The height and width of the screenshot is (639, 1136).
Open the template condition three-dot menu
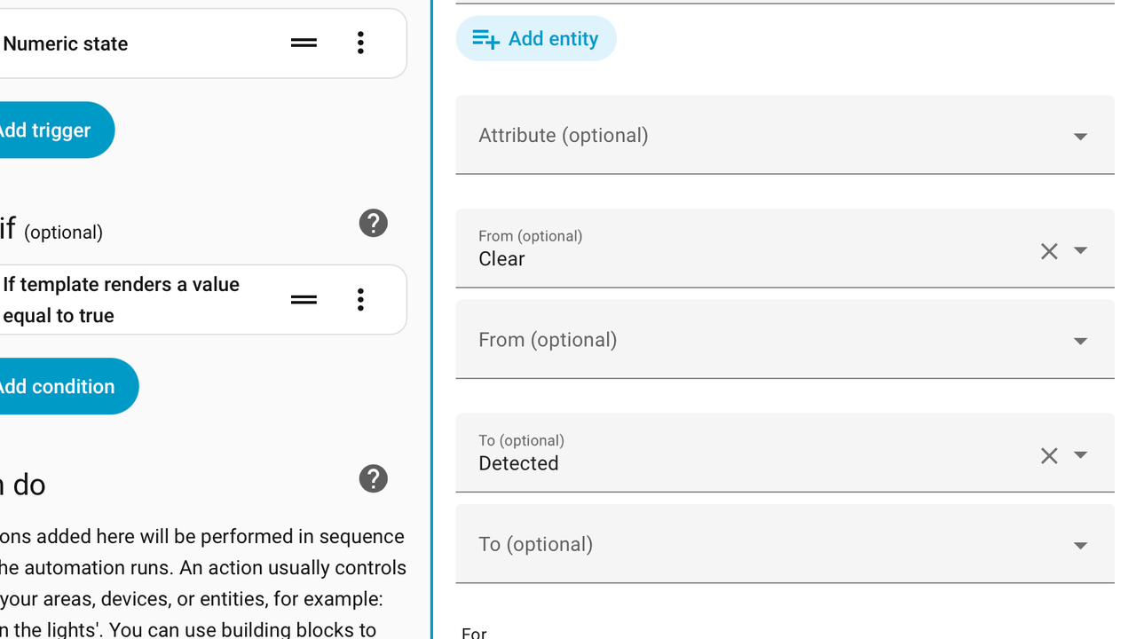tap(360, 299)
